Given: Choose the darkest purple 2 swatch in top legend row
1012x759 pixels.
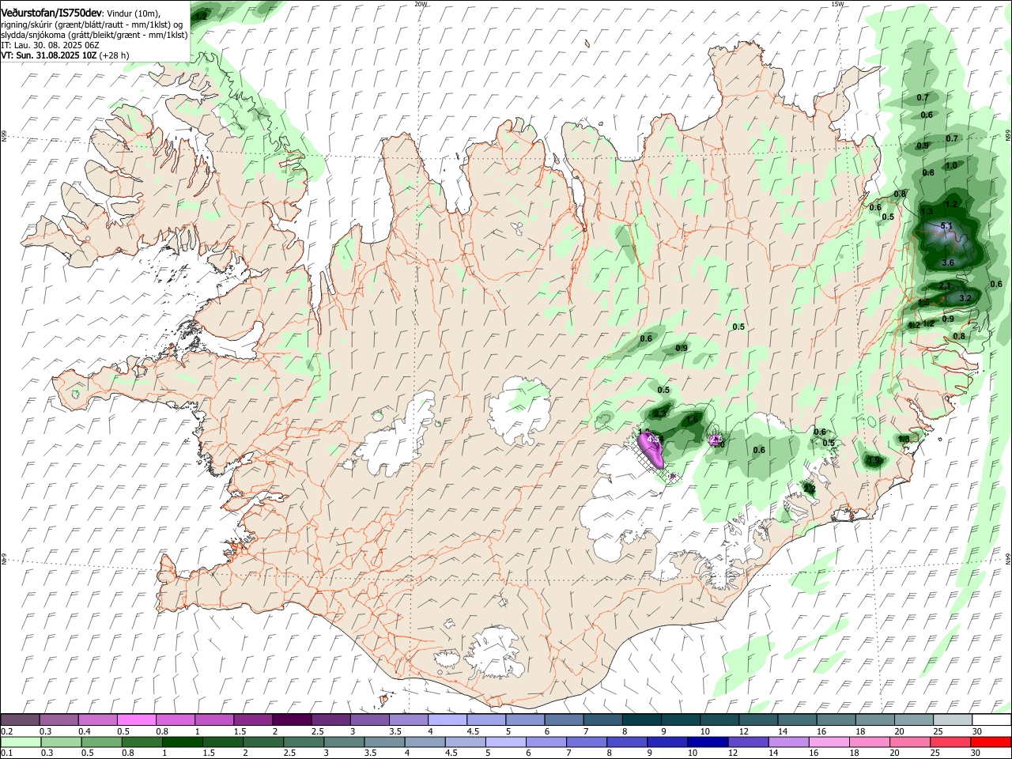Looking at the screenshot, I should coord(292,720).
